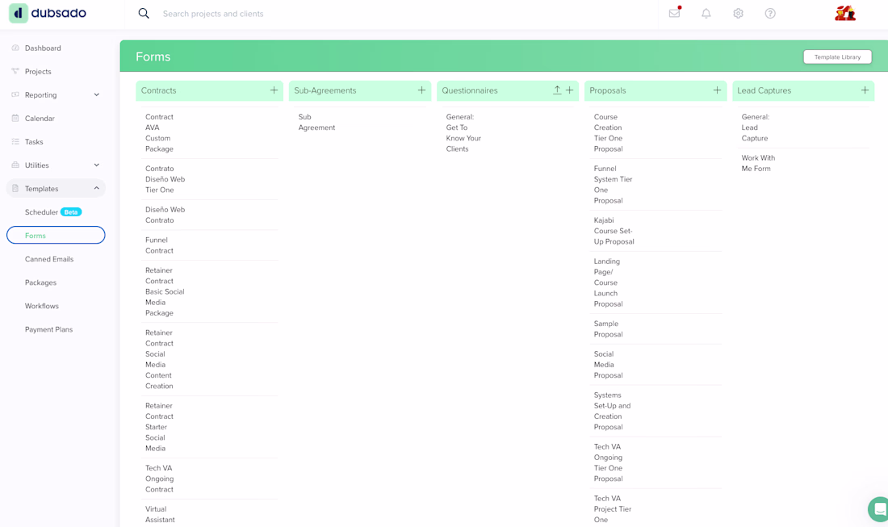The image size is (888, 527).
Task: Open the Calendar page
Action: click(40, 119)
